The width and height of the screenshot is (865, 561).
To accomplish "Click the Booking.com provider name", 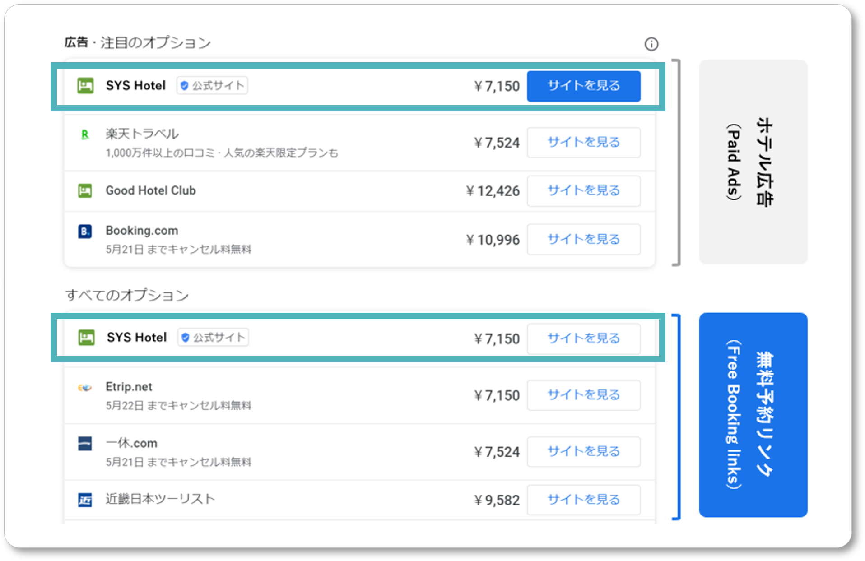I will 142,231.
